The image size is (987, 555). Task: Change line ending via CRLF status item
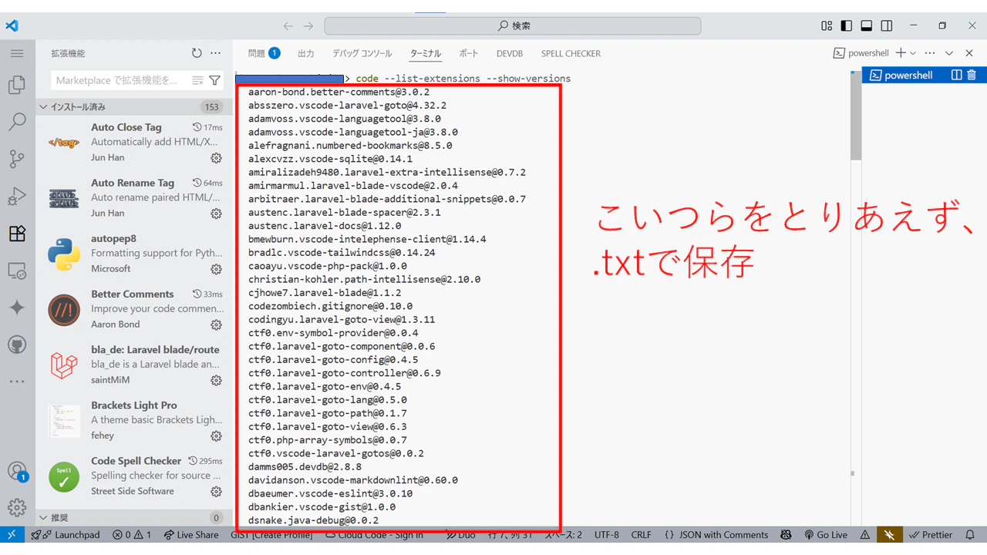tap(642, 535)
